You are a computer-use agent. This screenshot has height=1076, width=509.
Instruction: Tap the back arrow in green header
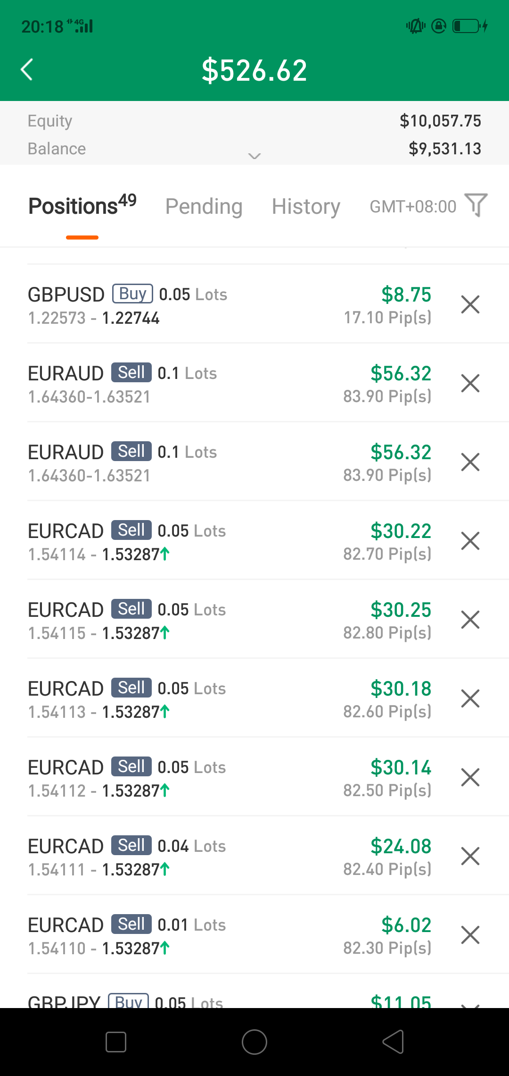tap(27, 70)
